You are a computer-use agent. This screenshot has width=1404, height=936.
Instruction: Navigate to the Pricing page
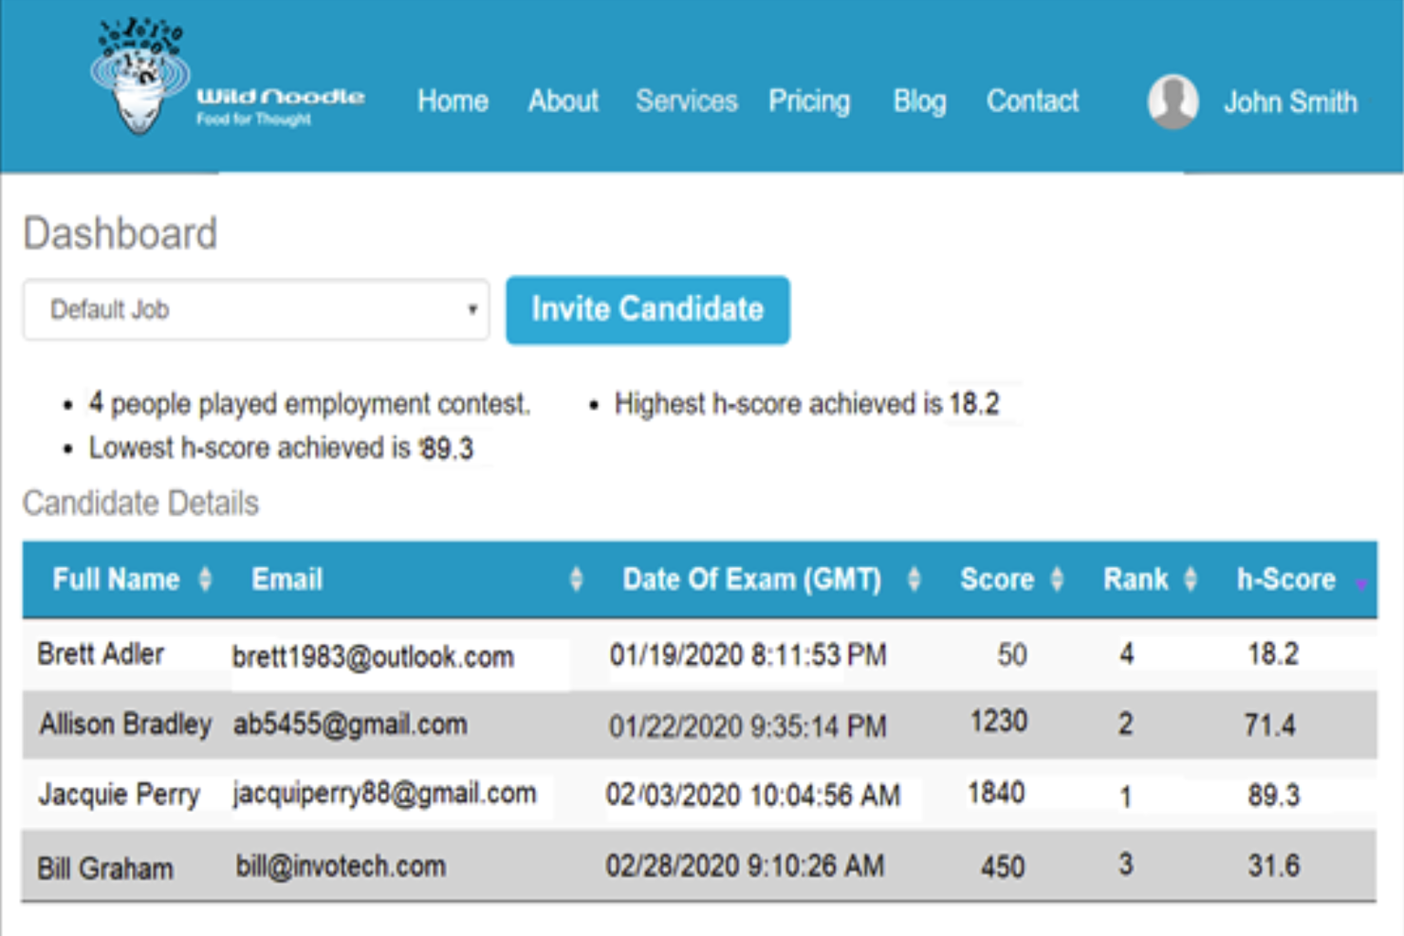click(x=808, y=101)
